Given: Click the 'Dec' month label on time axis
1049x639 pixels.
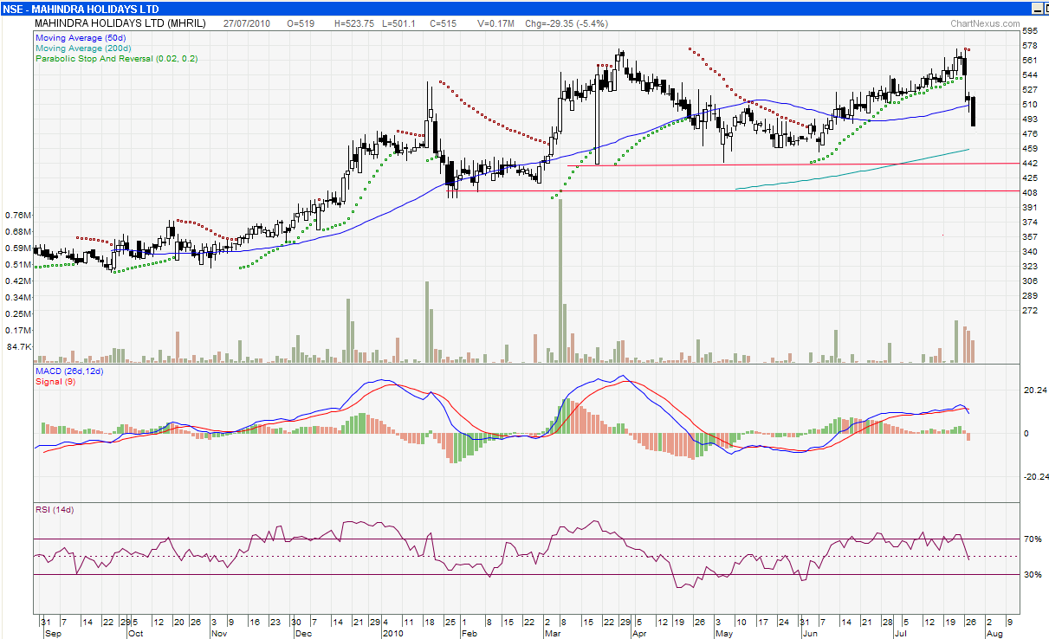Looking at the screenshot, I should 304,633.
